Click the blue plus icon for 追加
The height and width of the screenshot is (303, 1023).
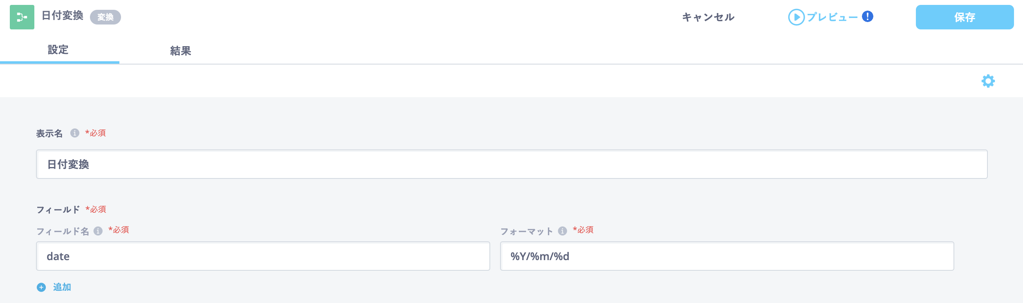click(x=41, y=287)
